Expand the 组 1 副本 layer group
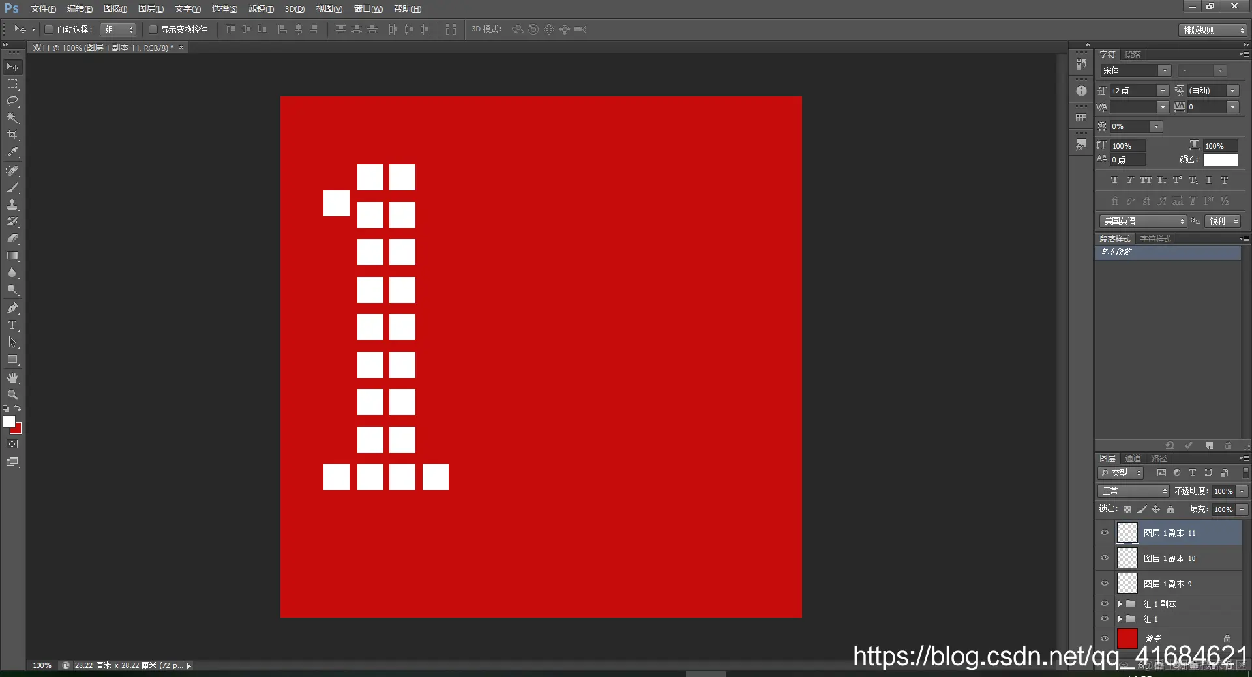1252x677 pixels. tap(1120, 604)
